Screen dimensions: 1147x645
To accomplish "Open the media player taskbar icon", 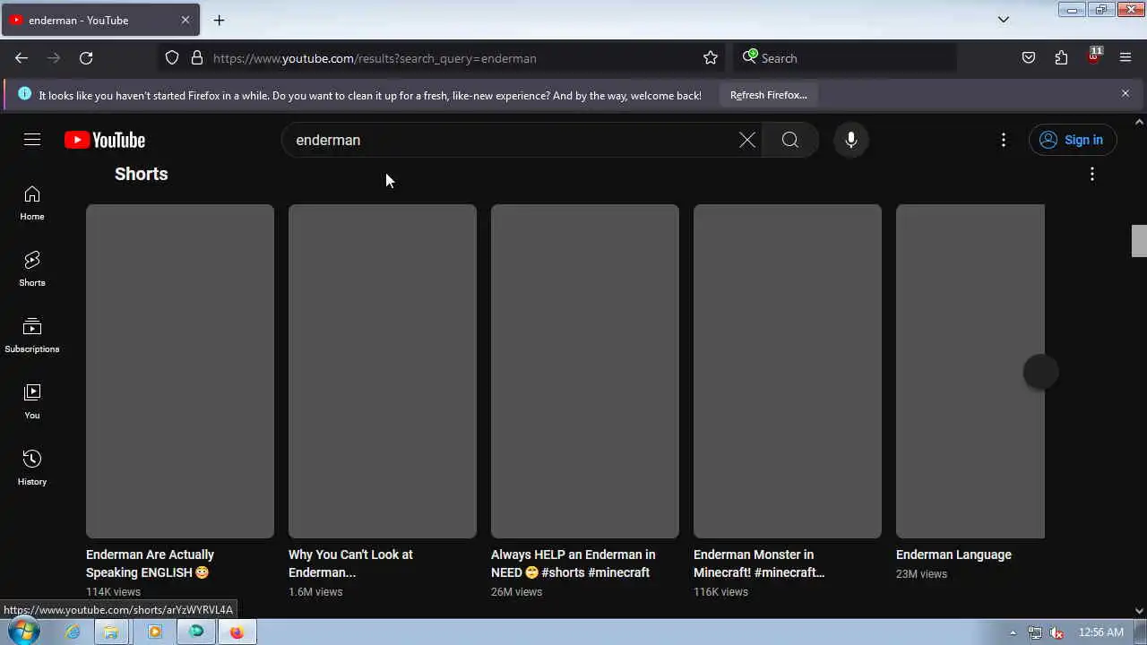I will (x=154, y=632).
